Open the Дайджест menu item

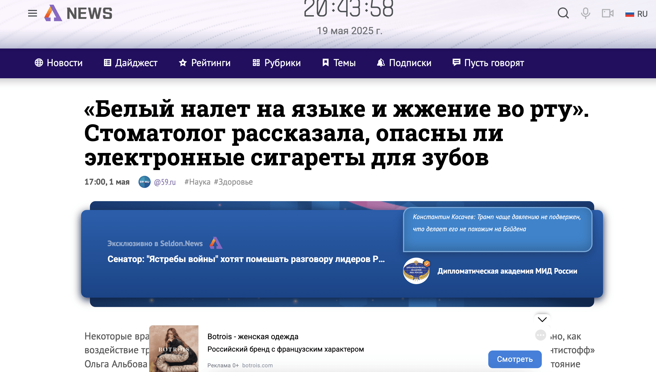130,63
